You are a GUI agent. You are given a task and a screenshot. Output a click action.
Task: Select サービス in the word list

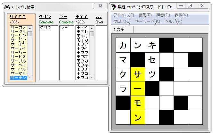[x=18, y=56]
